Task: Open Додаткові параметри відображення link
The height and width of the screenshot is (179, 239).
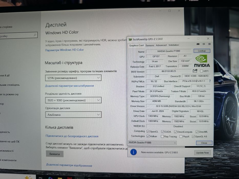Action: click(69, 165)
